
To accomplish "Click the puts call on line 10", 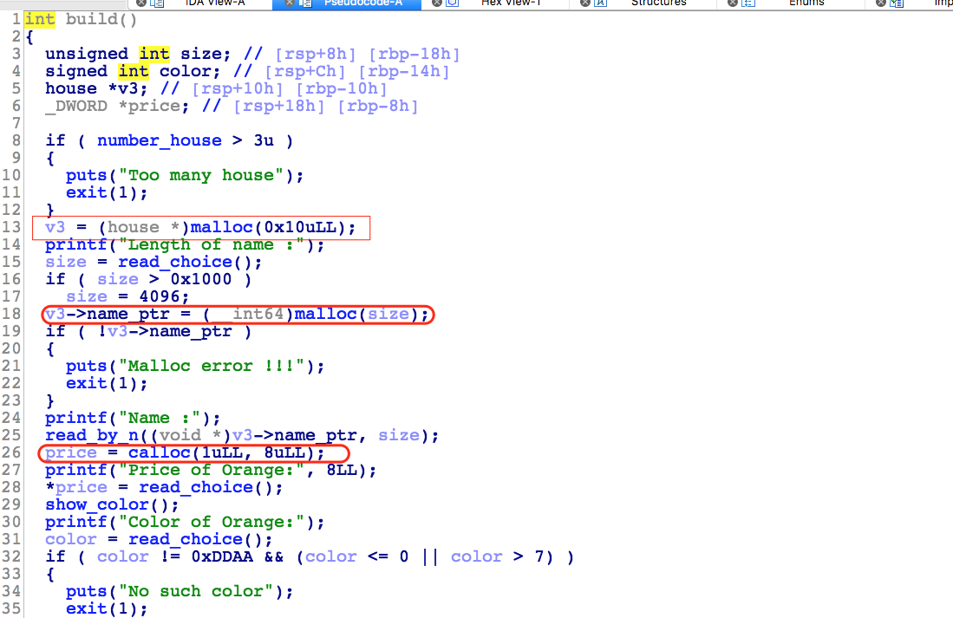I will pyautogui.click(x=87, y=176).
